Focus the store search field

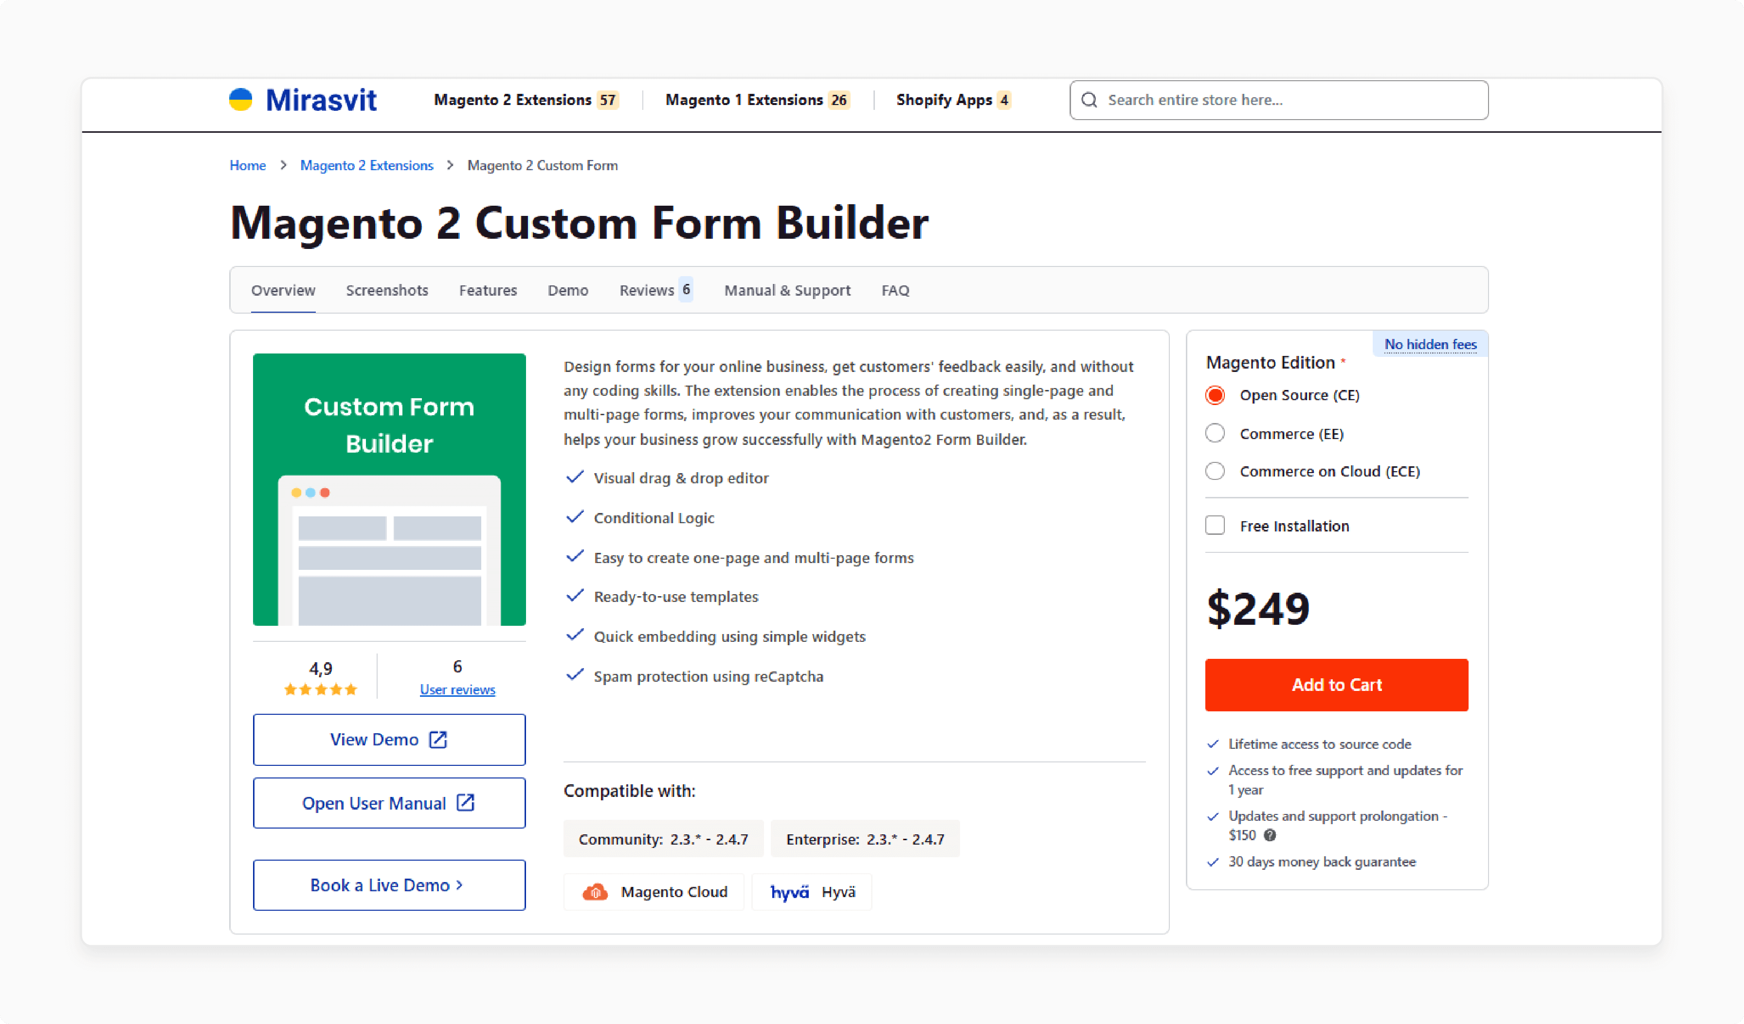click(1279, 100)
